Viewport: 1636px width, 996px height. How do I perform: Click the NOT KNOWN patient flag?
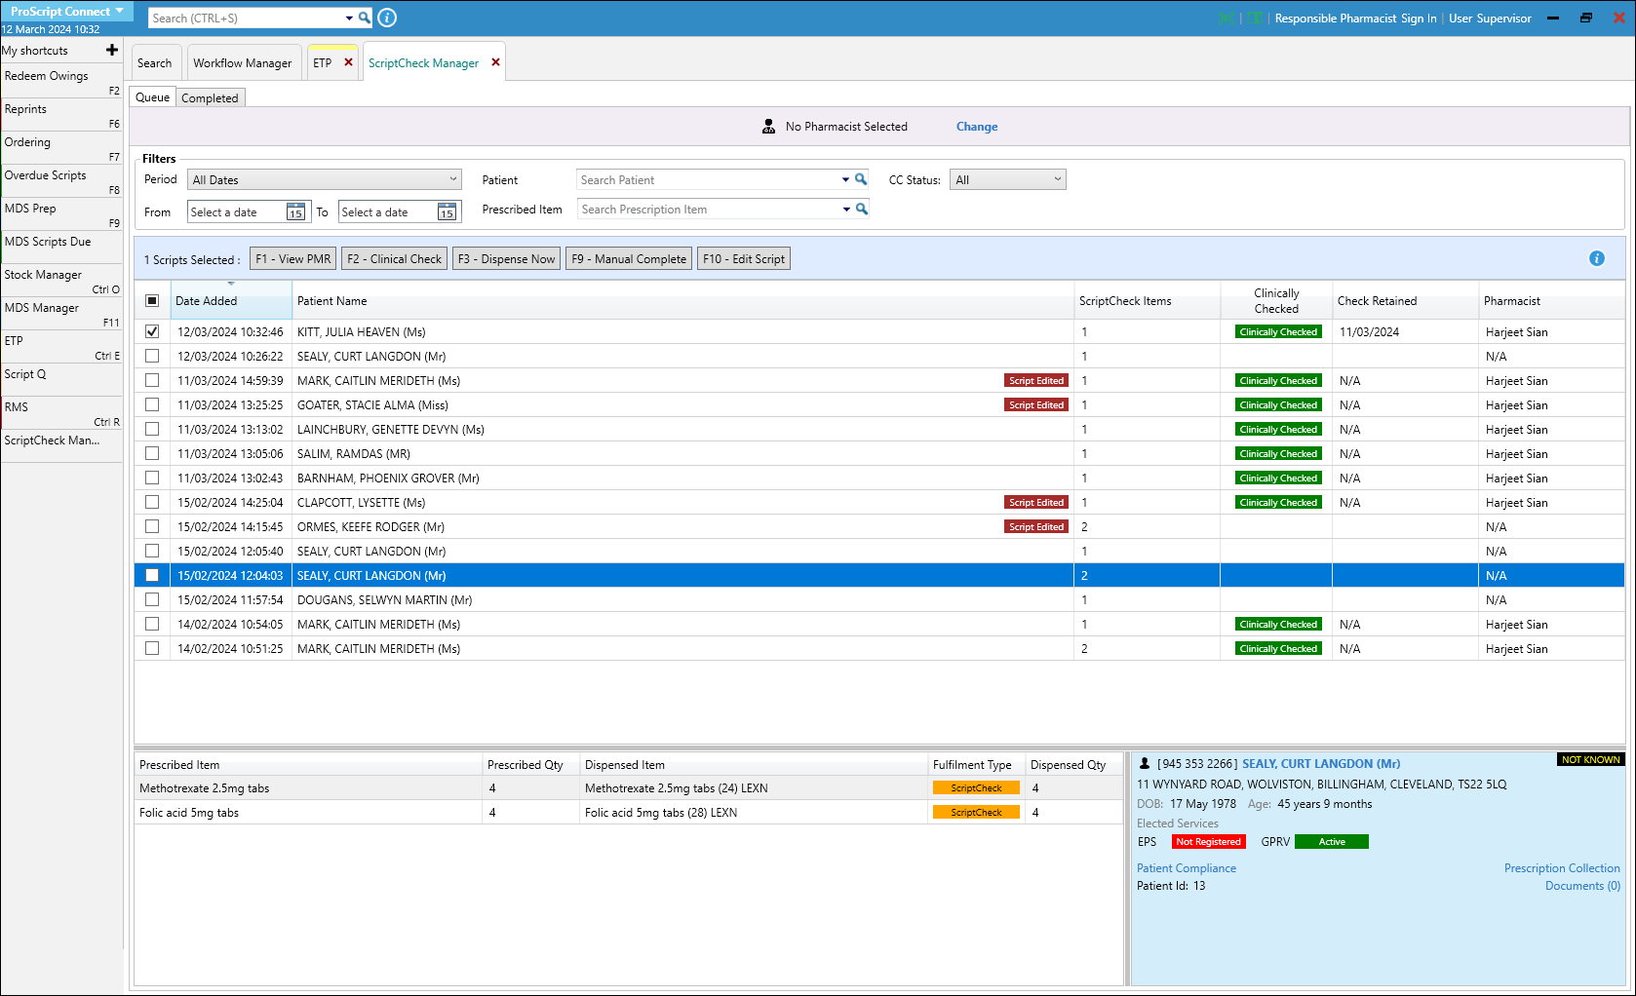[1590, 759]
